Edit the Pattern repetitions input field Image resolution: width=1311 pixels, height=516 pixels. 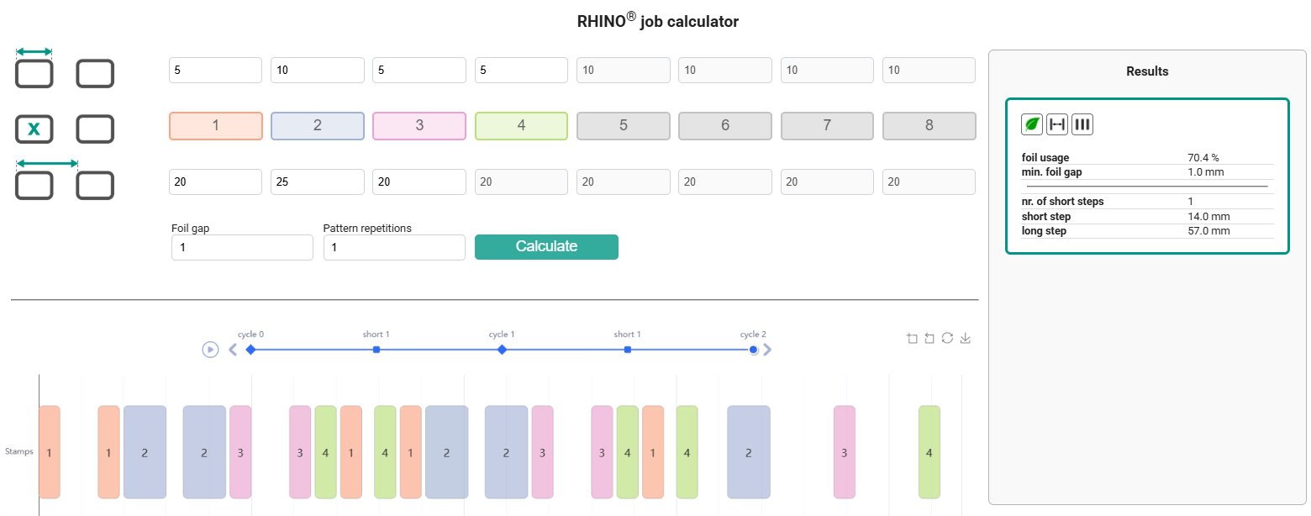coord(394,248)
